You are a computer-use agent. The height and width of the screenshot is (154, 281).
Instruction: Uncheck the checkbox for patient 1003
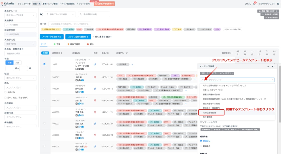44,64
